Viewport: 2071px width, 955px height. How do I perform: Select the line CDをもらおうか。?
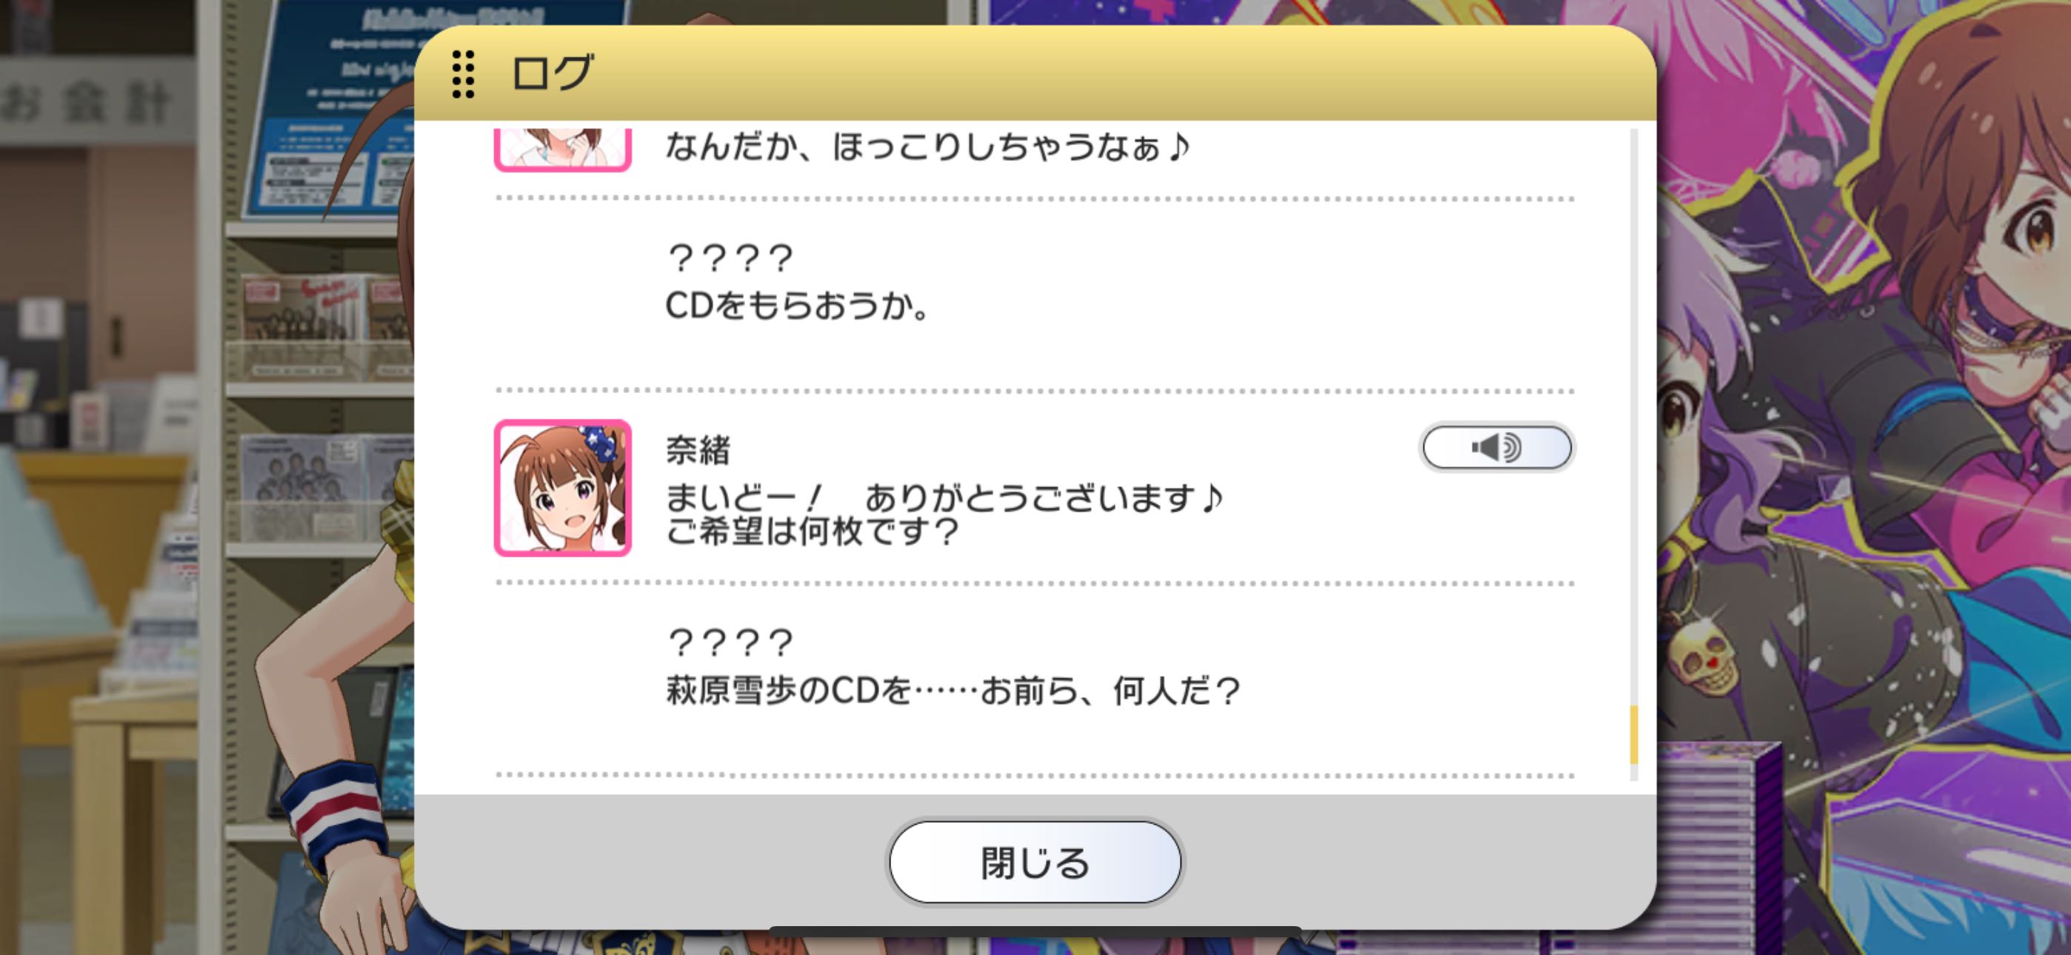798,306
